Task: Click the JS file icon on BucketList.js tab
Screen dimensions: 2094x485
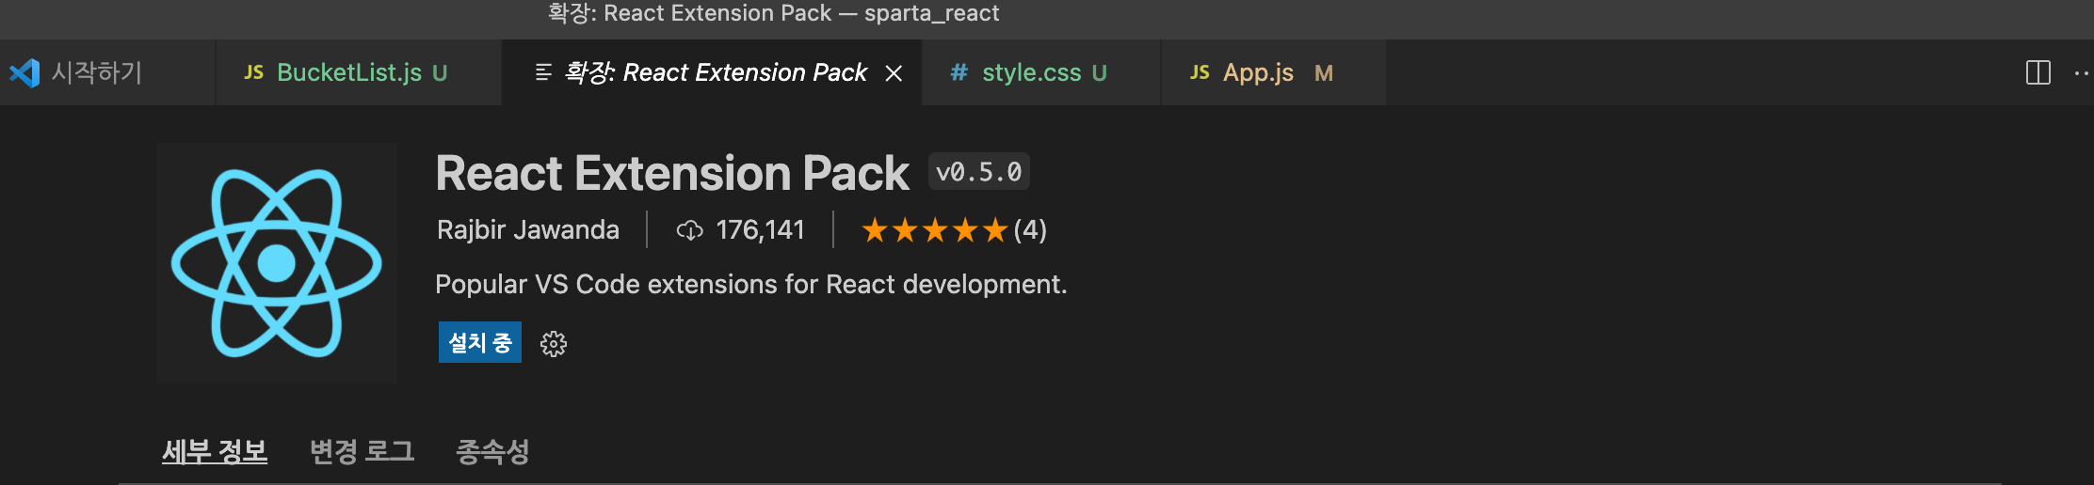Action: tap(253, 72)
